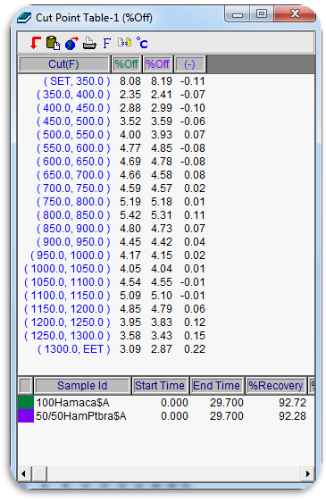Screen dimensions: 326x502
Task: Select the ( SET, 350.0 ) cut row
Action: pos(112,81)
